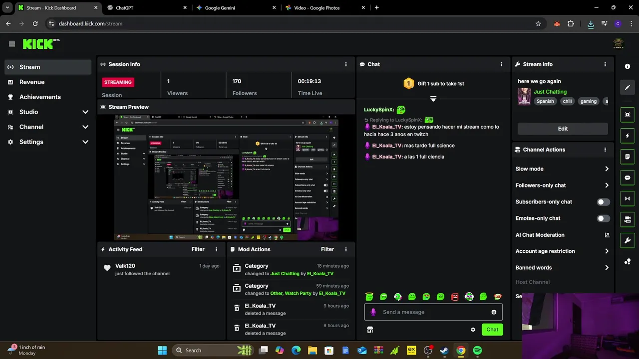
Task: Click the Windows Start button
Action: 162,351
